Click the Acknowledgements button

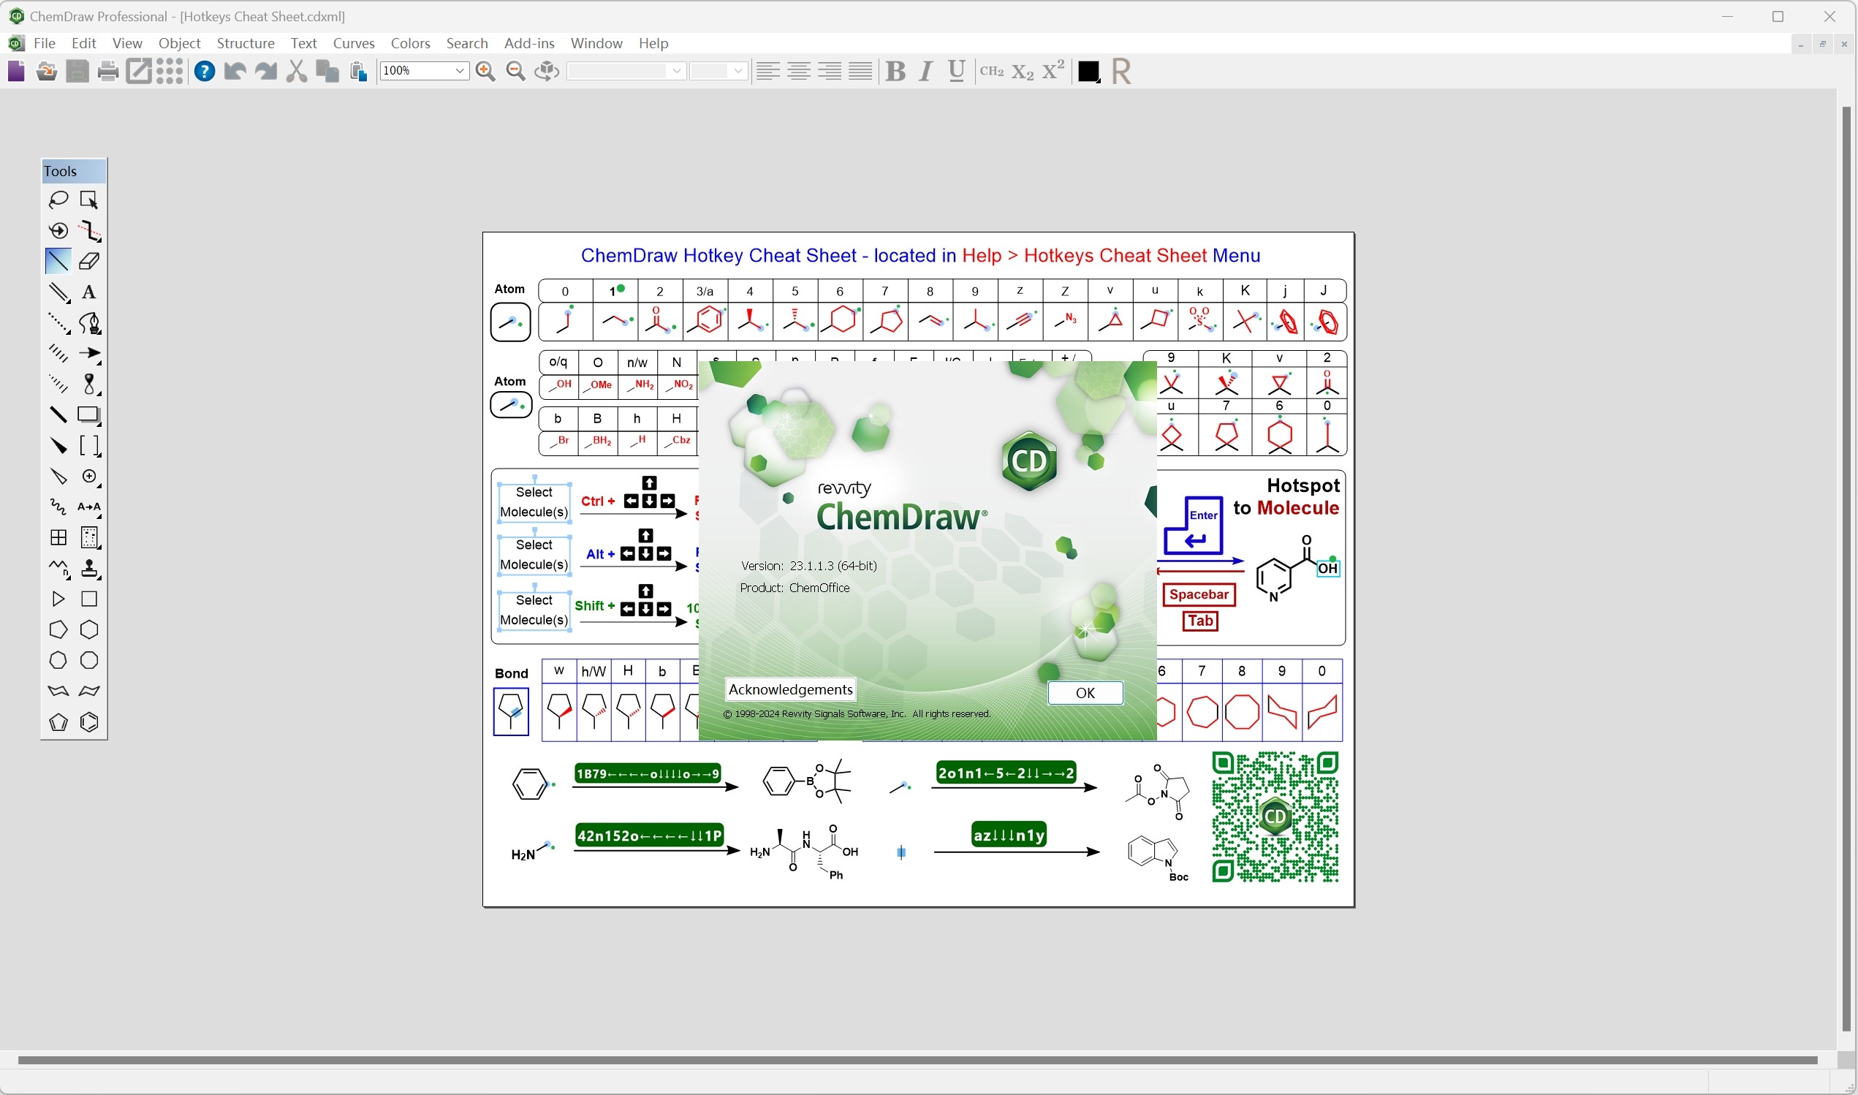tap(791, 689)
